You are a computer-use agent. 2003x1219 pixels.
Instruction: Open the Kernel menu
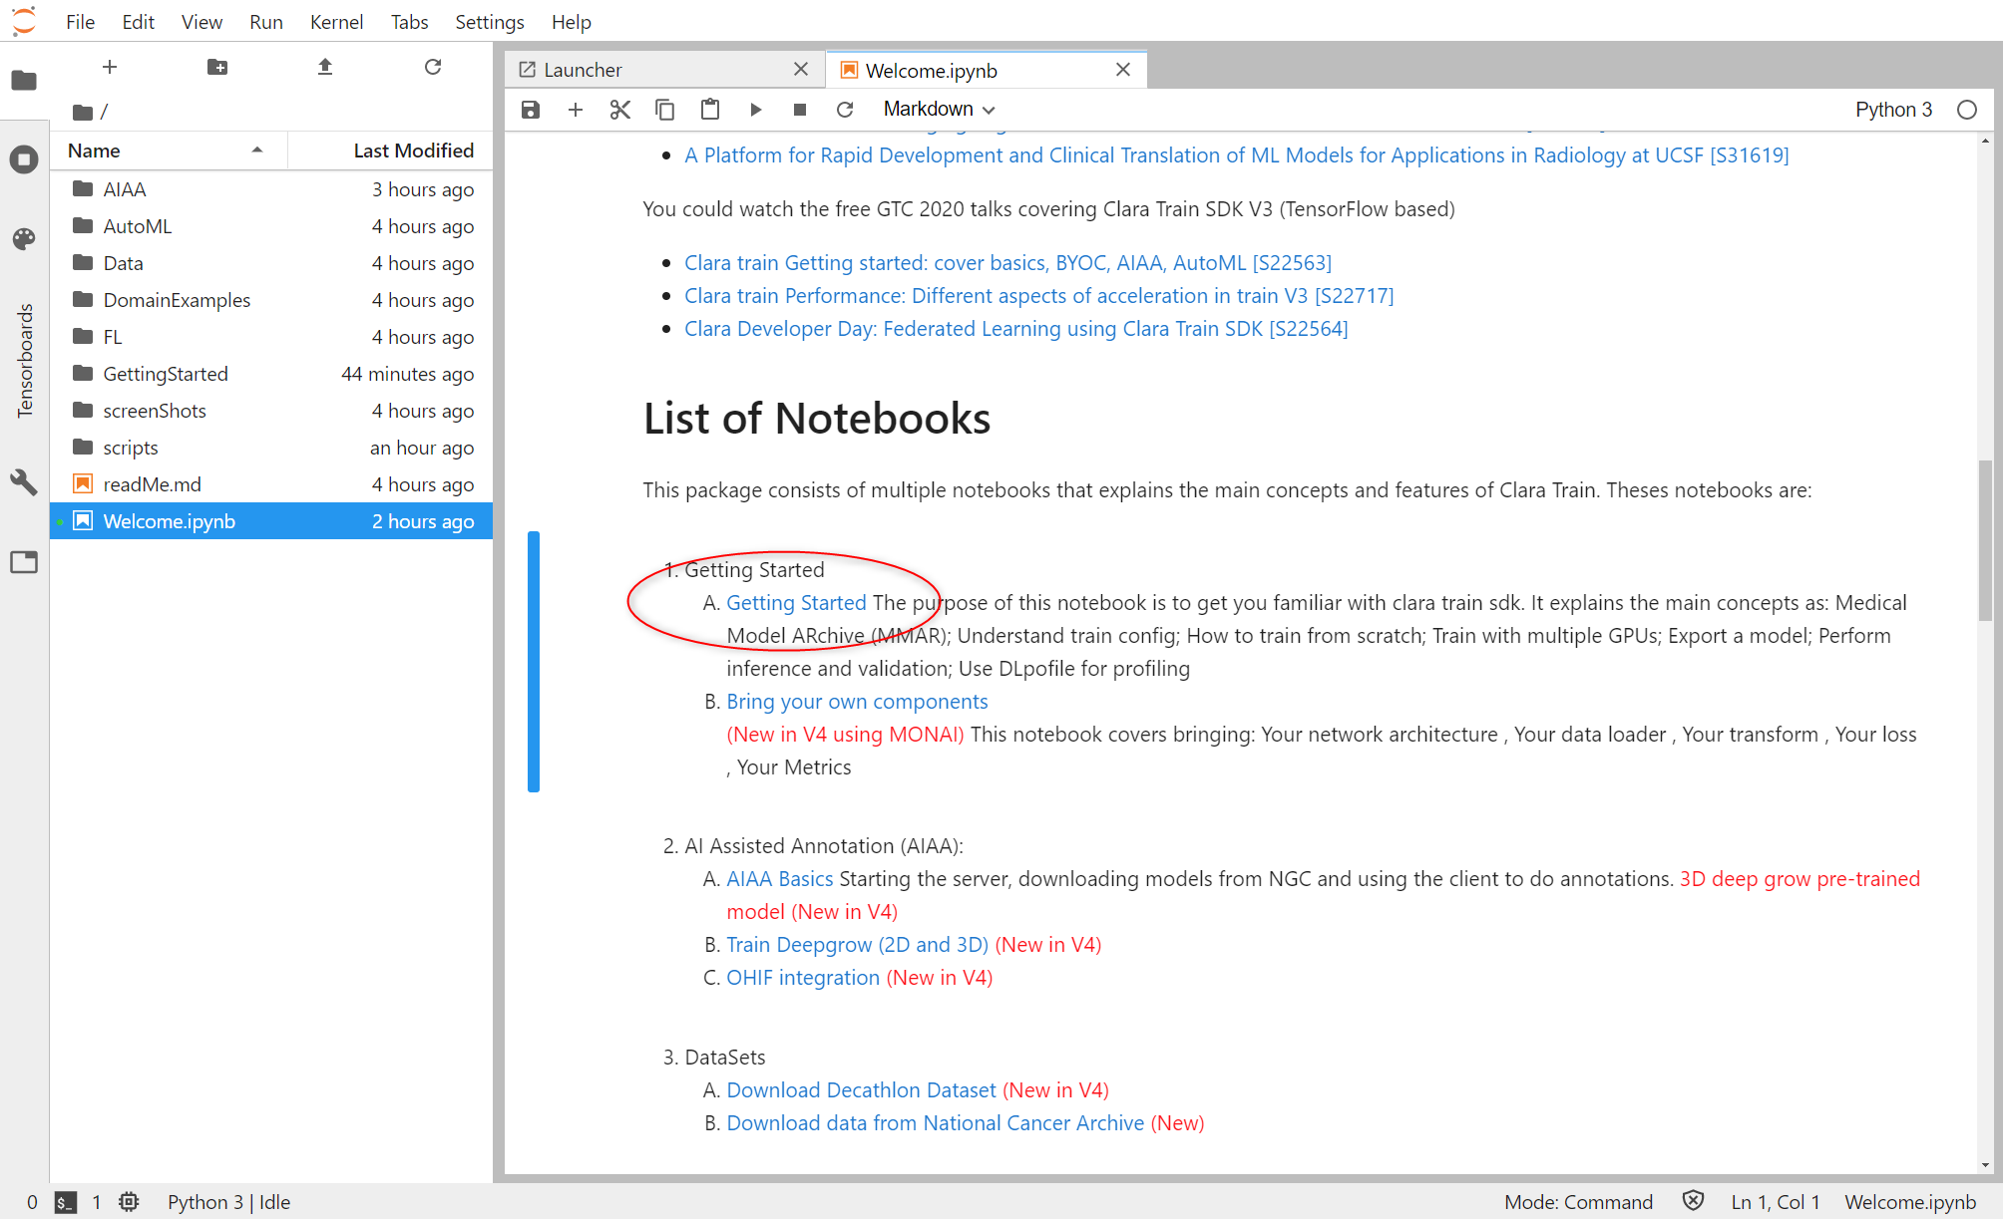pyautogui.click(x=335, y=22)
